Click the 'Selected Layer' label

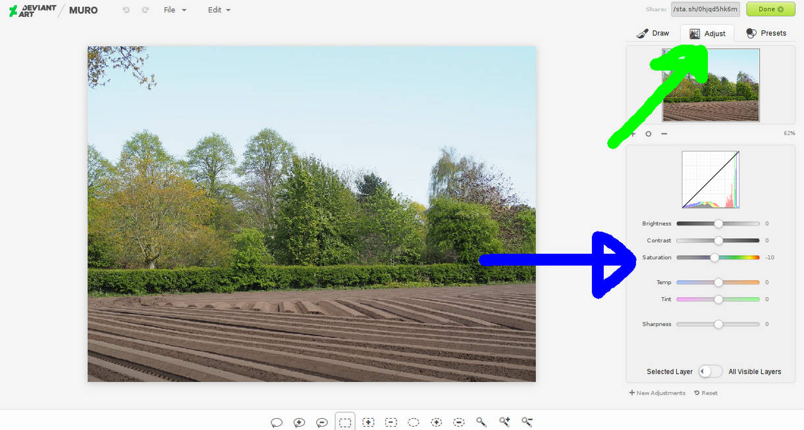point(670,371)
